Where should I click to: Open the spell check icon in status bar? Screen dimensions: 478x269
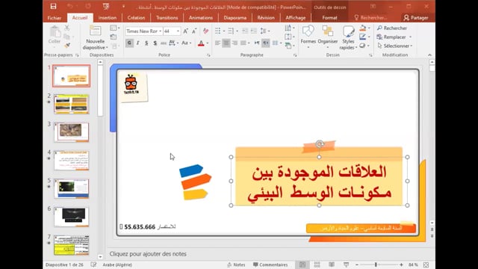point(93,265)
